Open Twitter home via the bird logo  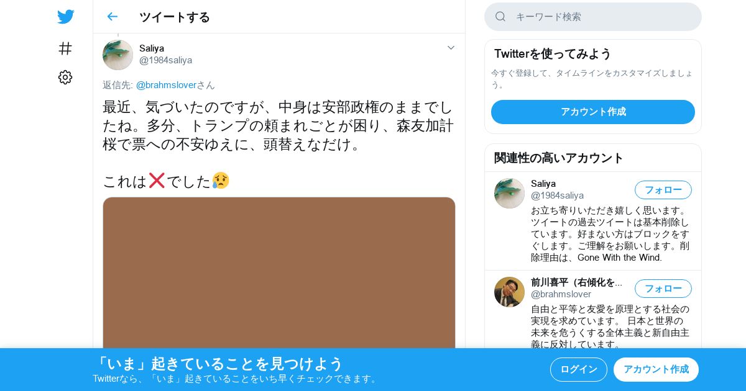65,17
